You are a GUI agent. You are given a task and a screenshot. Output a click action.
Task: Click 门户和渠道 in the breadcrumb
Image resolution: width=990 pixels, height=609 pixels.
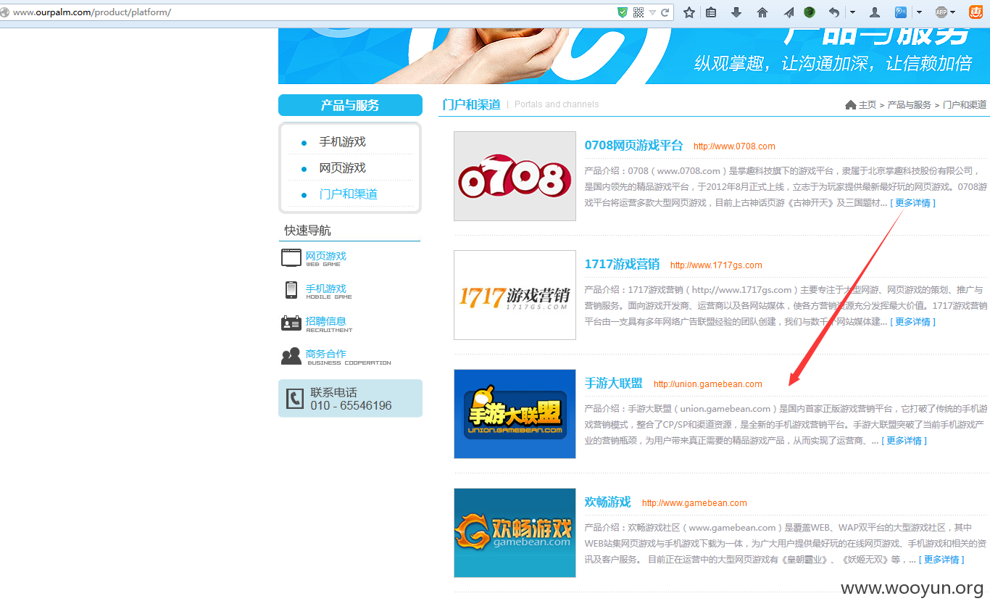(x=965, y=105)
